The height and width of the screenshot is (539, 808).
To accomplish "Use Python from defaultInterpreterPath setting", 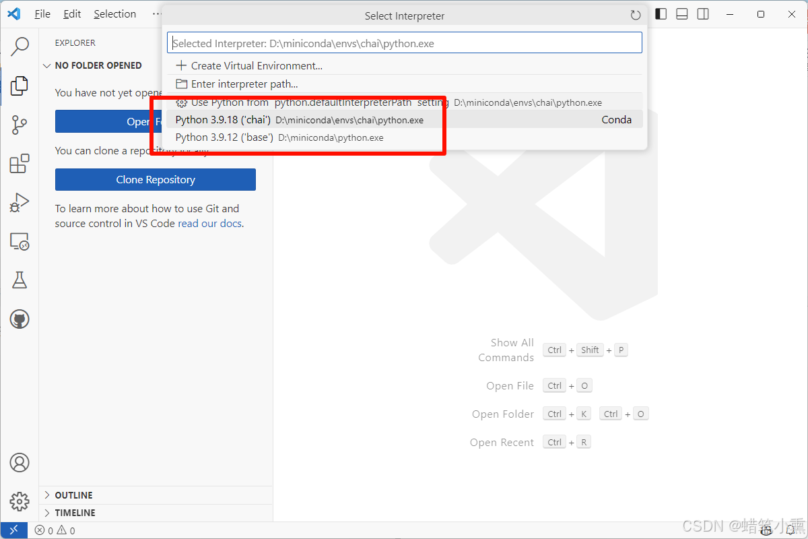I will [405, 102].
